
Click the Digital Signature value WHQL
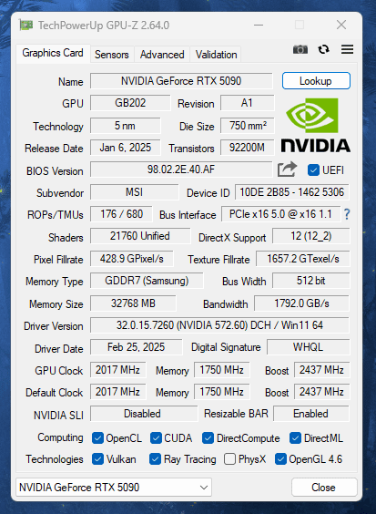309,347
